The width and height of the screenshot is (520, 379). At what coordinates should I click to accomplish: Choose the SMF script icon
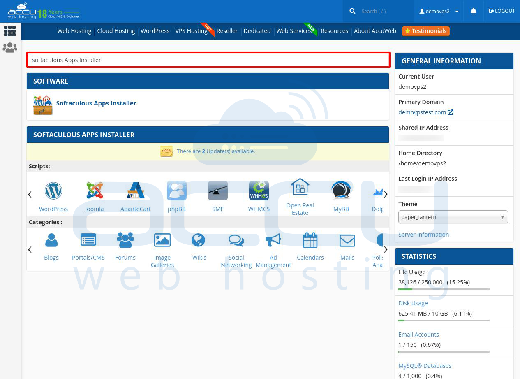coord(218,191)
